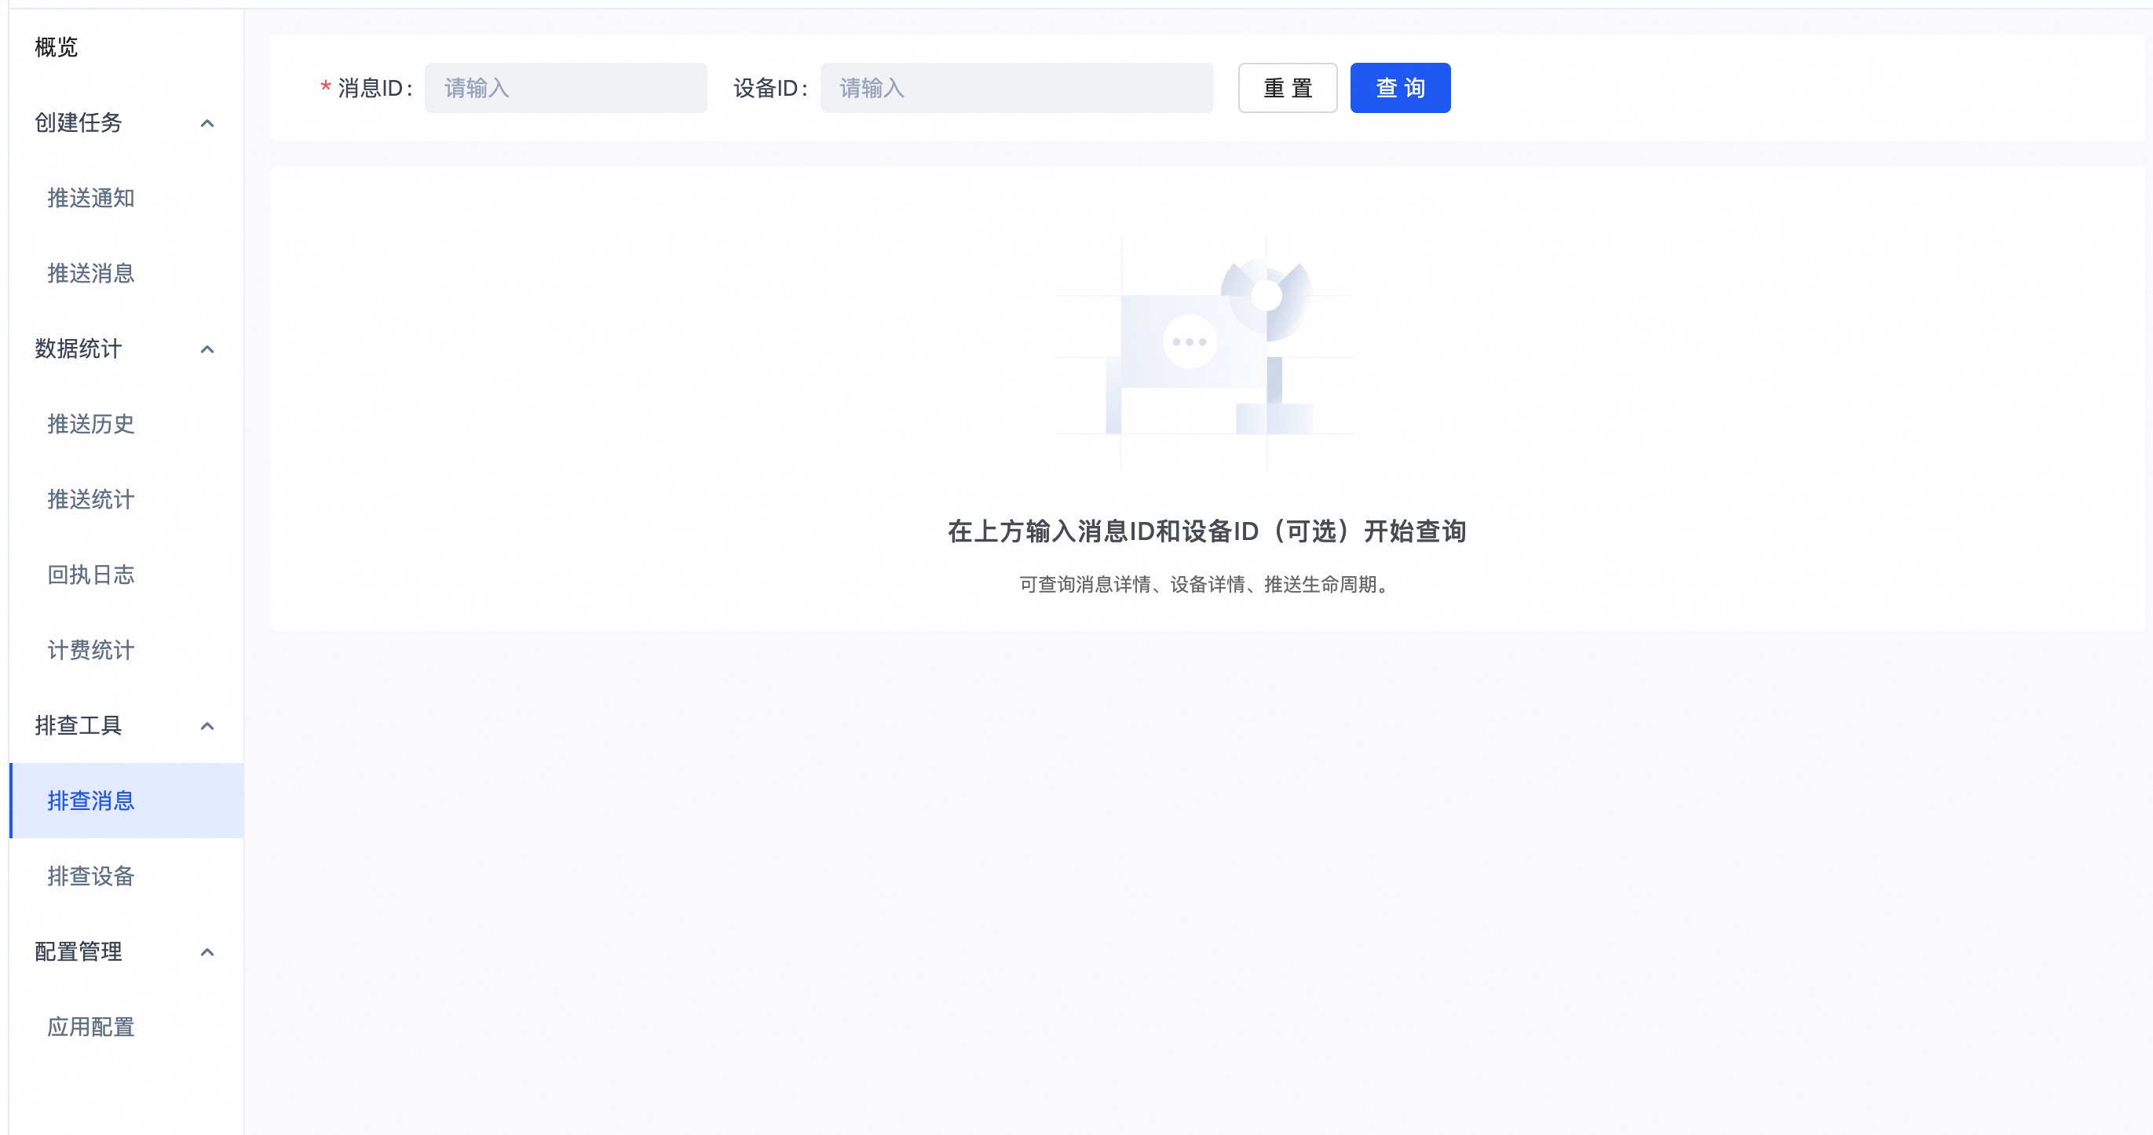Click the 消息ID label

[x=375, y=88]
